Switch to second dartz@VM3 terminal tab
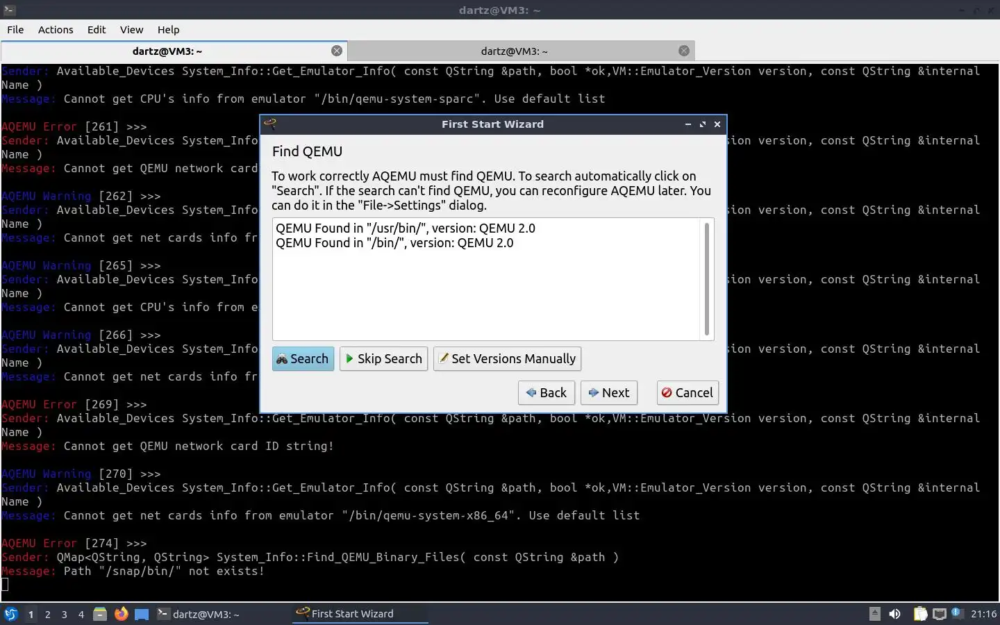The image size is (1000, 625). (x=514, y=51)
